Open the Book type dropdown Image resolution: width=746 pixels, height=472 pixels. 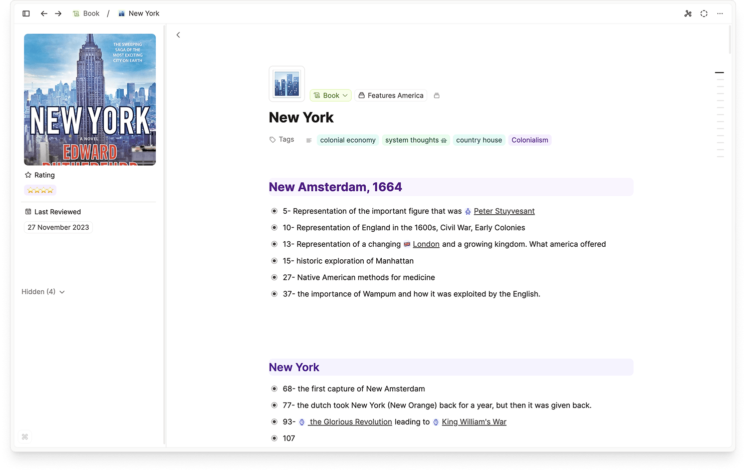(x=331, y=96)
